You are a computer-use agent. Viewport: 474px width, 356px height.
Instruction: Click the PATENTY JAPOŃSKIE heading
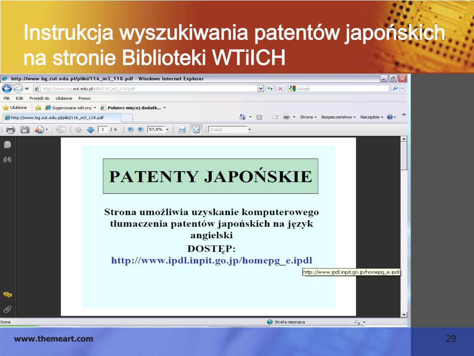(x=211, y=176)
